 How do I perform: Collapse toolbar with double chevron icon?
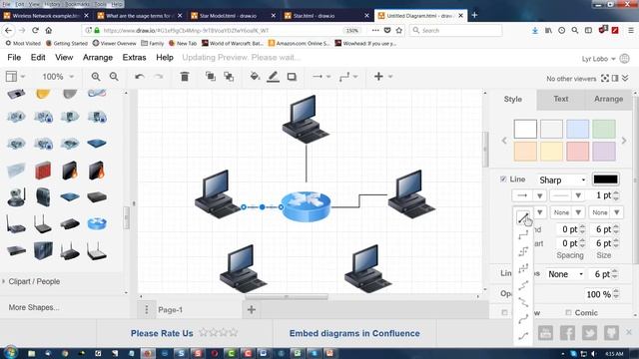625,78
